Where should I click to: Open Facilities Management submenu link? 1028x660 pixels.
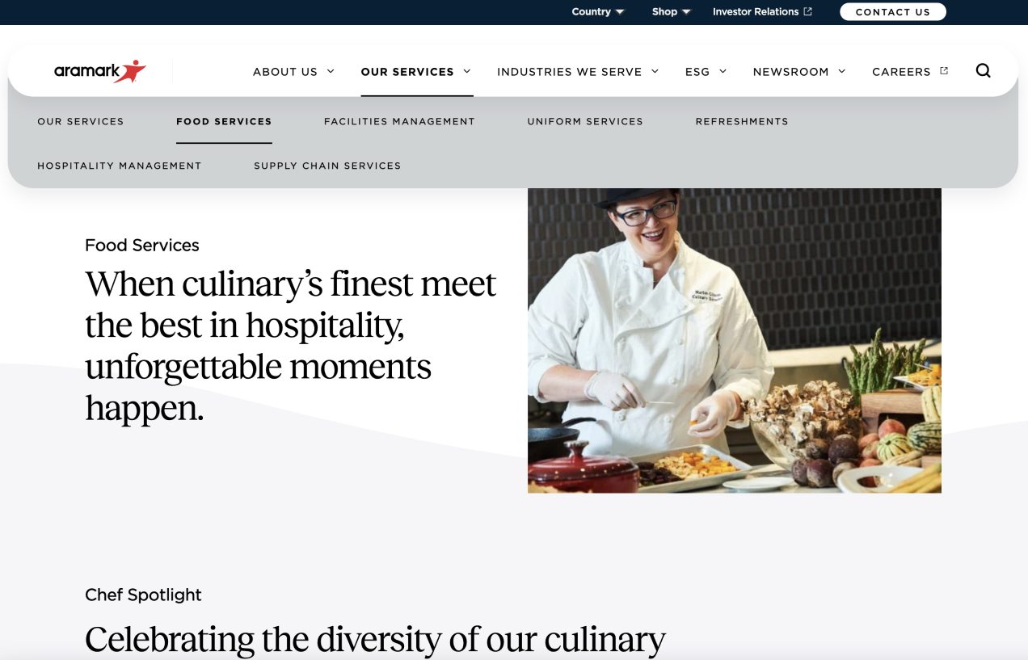click(x=399, y=121)
